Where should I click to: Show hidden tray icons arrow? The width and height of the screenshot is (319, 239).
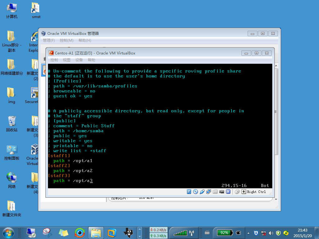(x=248, y=233)
